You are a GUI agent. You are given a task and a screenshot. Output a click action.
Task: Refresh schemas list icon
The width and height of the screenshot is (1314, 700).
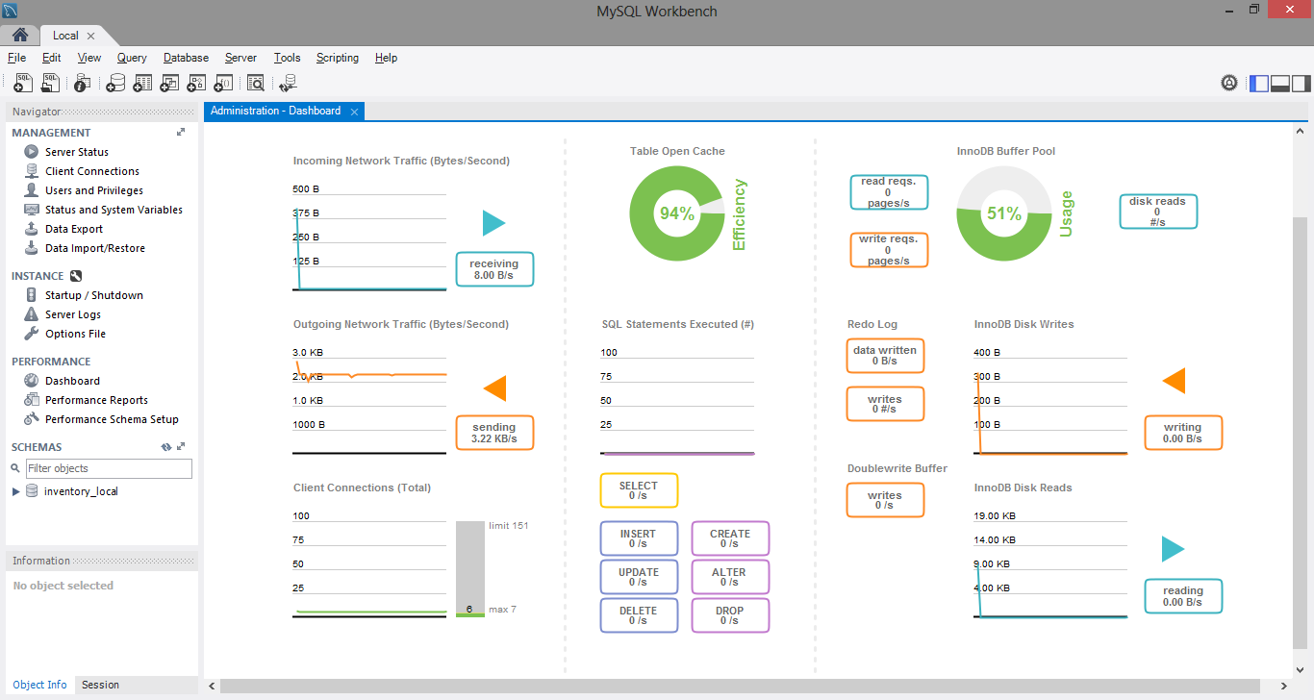[x=165, y=447]
